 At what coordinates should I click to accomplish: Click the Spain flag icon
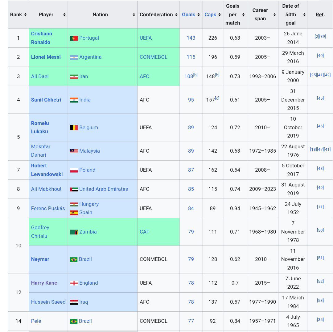point(74,213)
